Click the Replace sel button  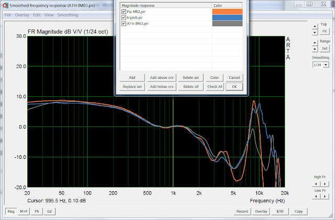click(x=132, y=87)
